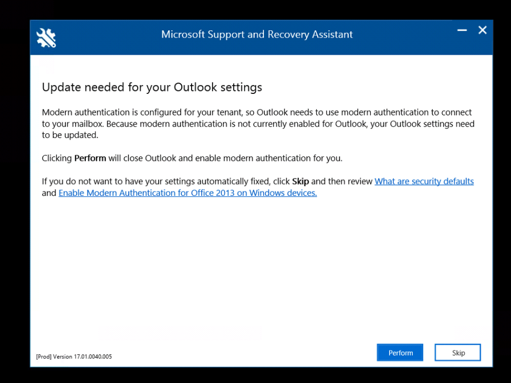Image resolution: width=511 pixels, height=383 pixels.
Task: Click the Microsoft Support and Recovery Assistant wrench icon
Action: pyautogui.click(x=46, y=38)
